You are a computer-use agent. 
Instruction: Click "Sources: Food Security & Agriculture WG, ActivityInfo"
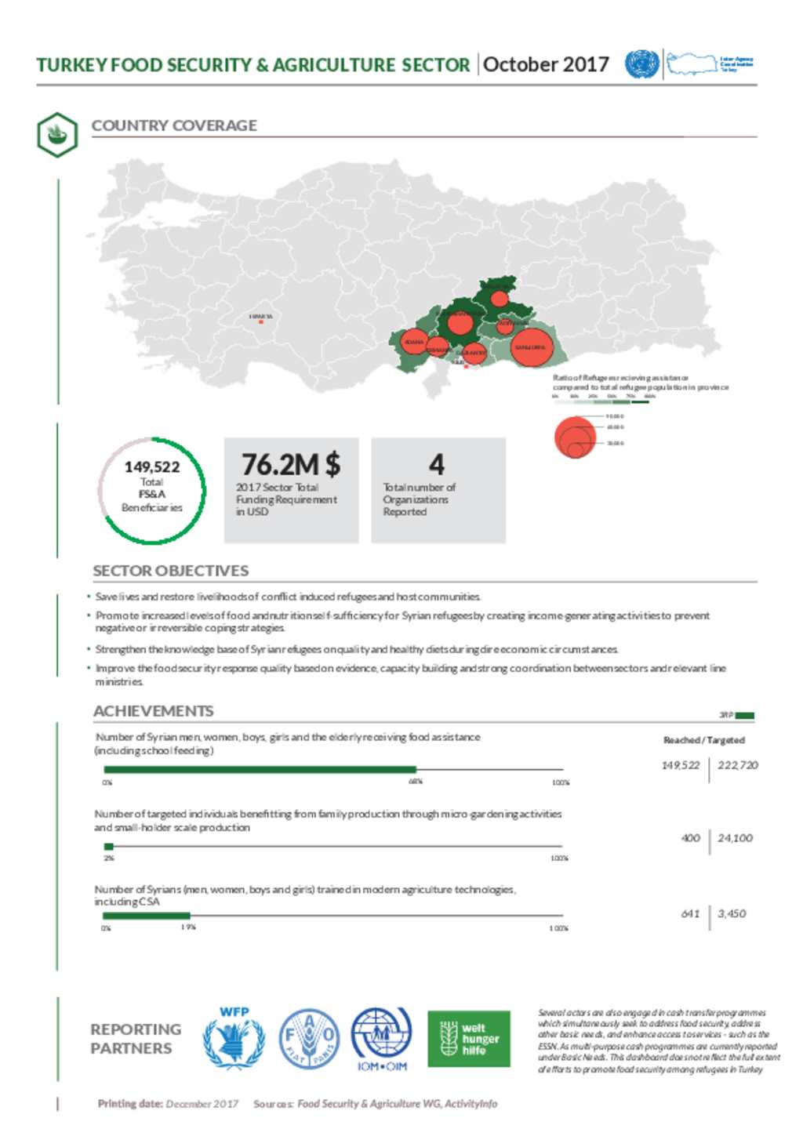pos(375,1104)
